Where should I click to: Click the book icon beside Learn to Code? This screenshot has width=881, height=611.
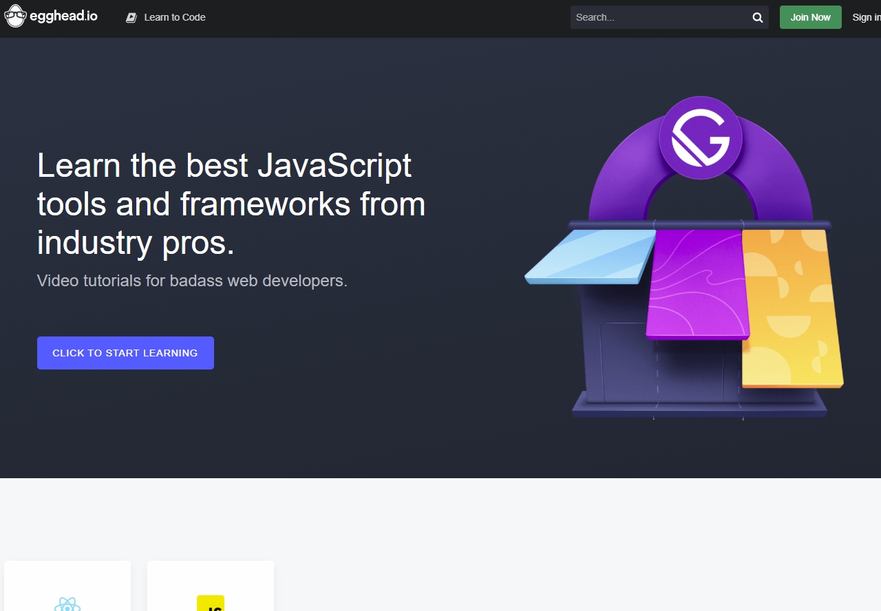tap(131, 17)
